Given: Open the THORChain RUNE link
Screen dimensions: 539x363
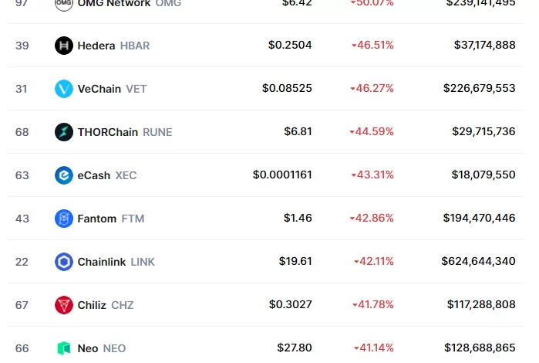Looking at the screenshot, I should [124, 132].
